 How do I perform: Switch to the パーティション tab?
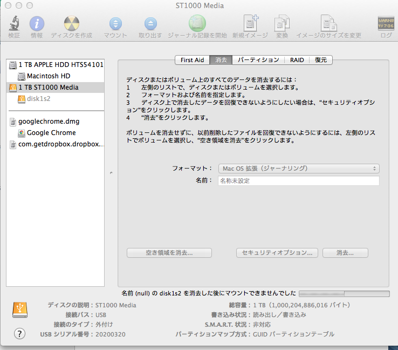[258, 60]
